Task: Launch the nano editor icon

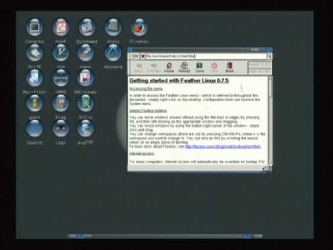Action: (86, 53)
